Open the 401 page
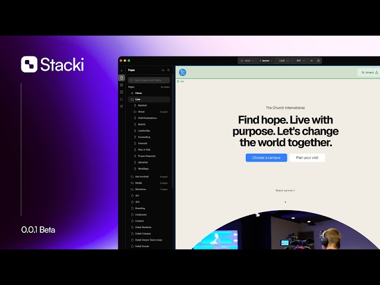This screenshot has width=380, height=285. tap(149, 195)
